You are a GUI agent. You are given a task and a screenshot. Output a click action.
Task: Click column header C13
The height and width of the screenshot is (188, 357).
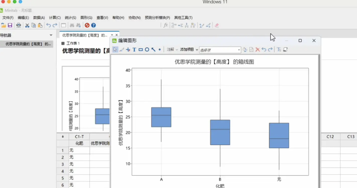click(351, 137)
